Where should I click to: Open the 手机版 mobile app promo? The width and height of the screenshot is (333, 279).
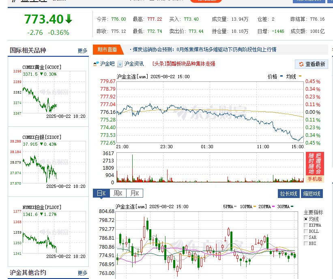pyautogui.click(x=316, y=178)
